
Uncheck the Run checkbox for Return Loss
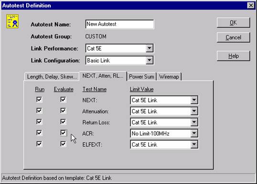tap(39, 122)
